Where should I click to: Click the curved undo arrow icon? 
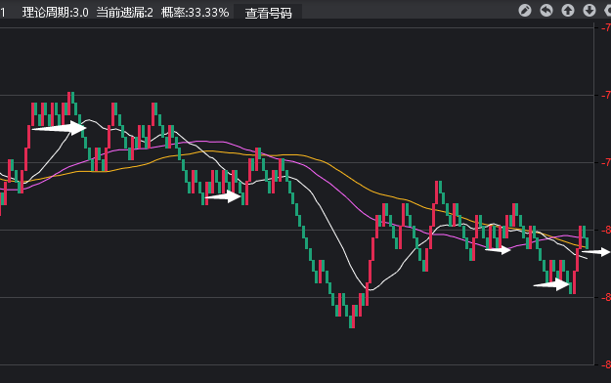pos(546,10)
